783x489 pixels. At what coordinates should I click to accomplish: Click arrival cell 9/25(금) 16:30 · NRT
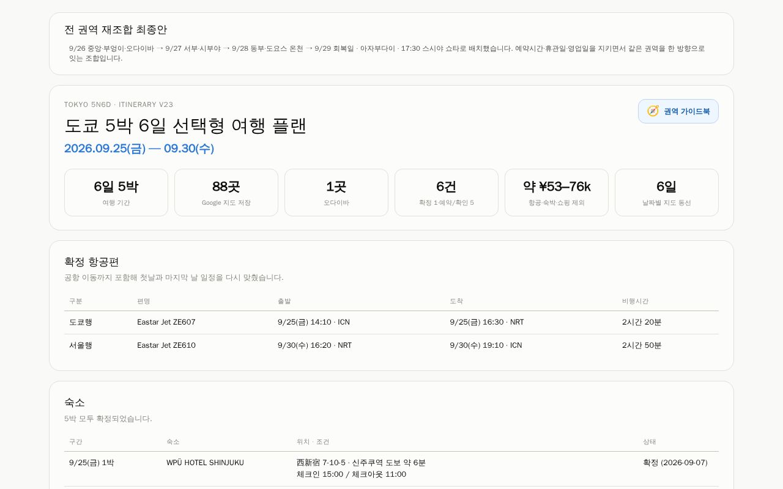pos(487,322)
